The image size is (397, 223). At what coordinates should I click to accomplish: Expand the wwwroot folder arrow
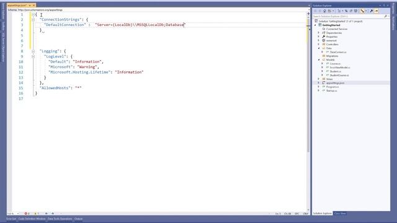click(319, 40)
